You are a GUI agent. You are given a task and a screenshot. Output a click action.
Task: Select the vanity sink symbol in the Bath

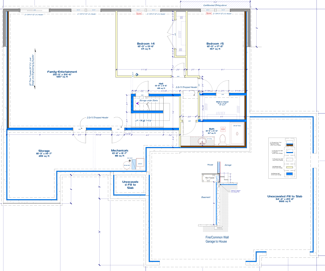coord(202,142)
